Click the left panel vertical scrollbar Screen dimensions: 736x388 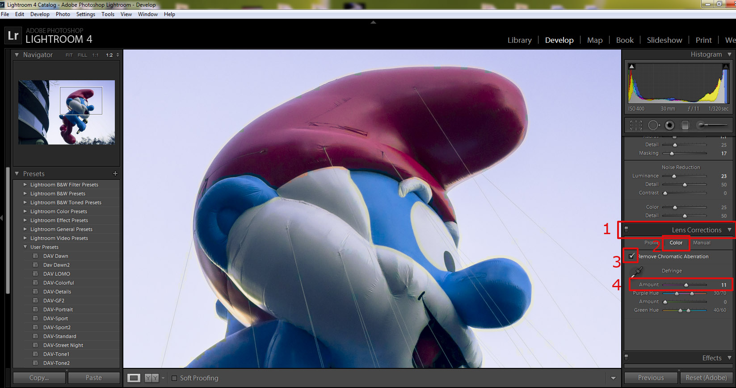[x=8, y=231]
